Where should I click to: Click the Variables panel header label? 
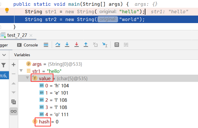(22, 55)
